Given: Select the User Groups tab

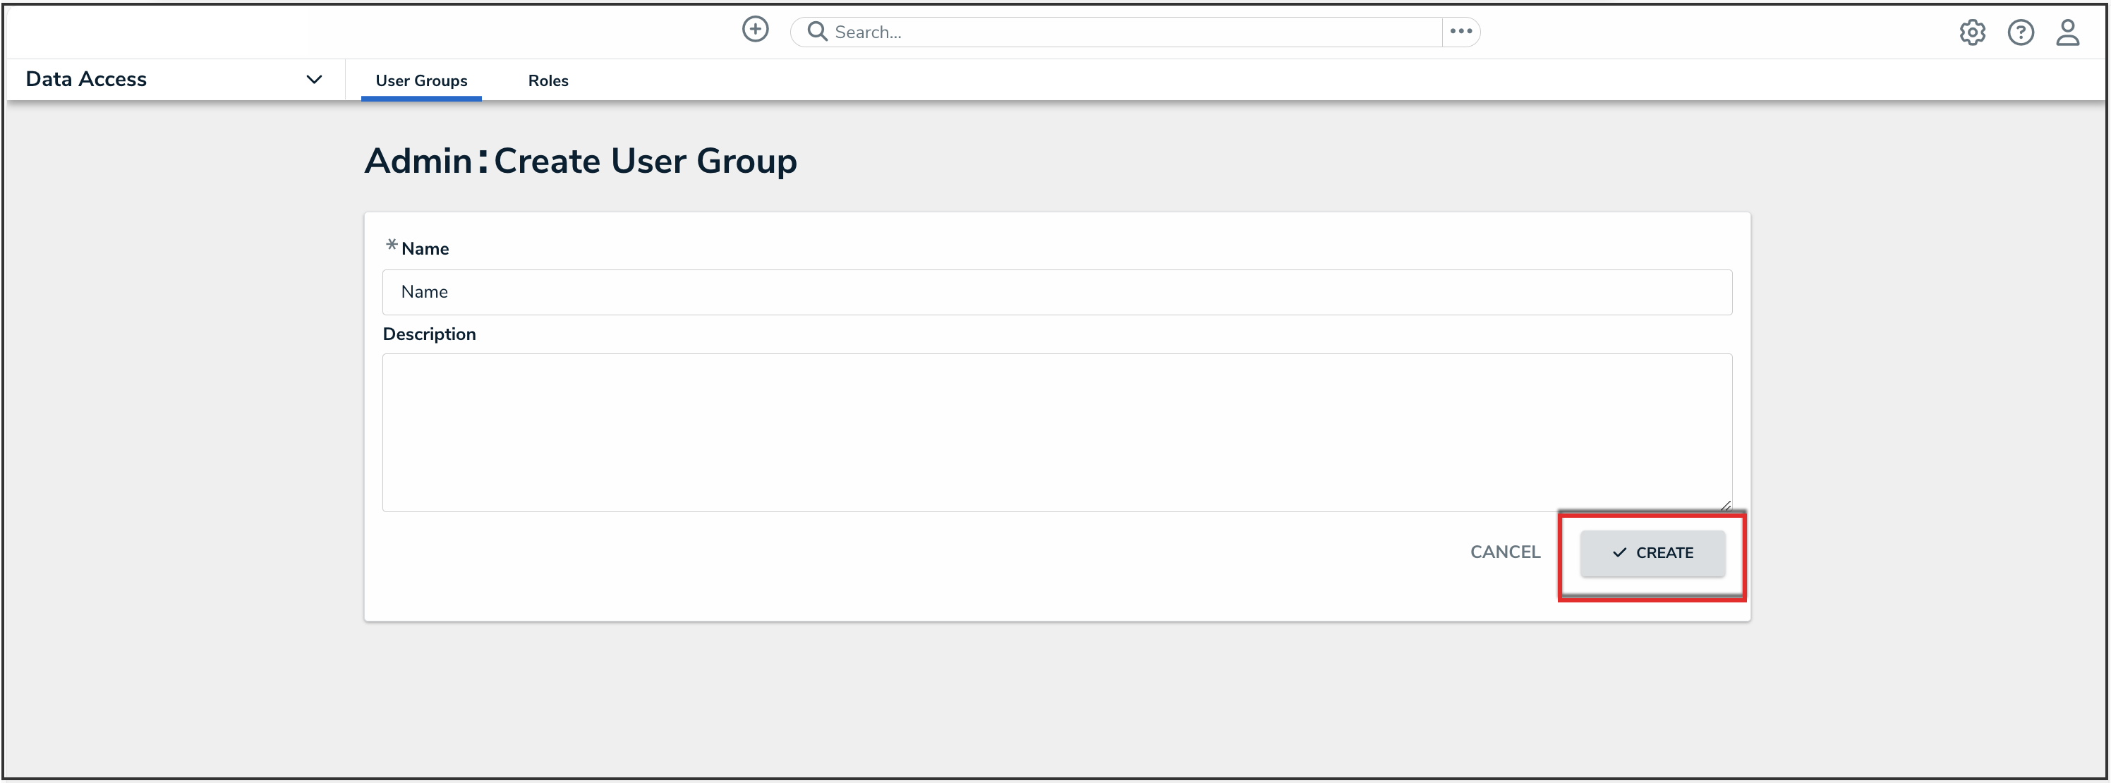Looking at the screenshot, I should pos(421,80).
